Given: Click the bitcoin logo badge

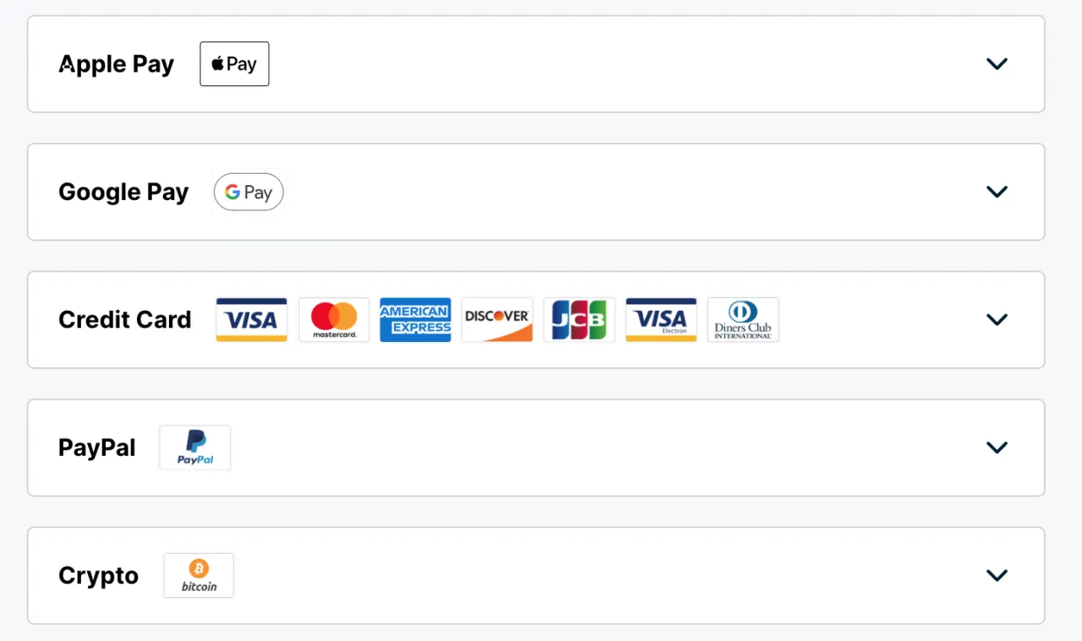Looking at the screenshot, I should (x=199, y=575).
